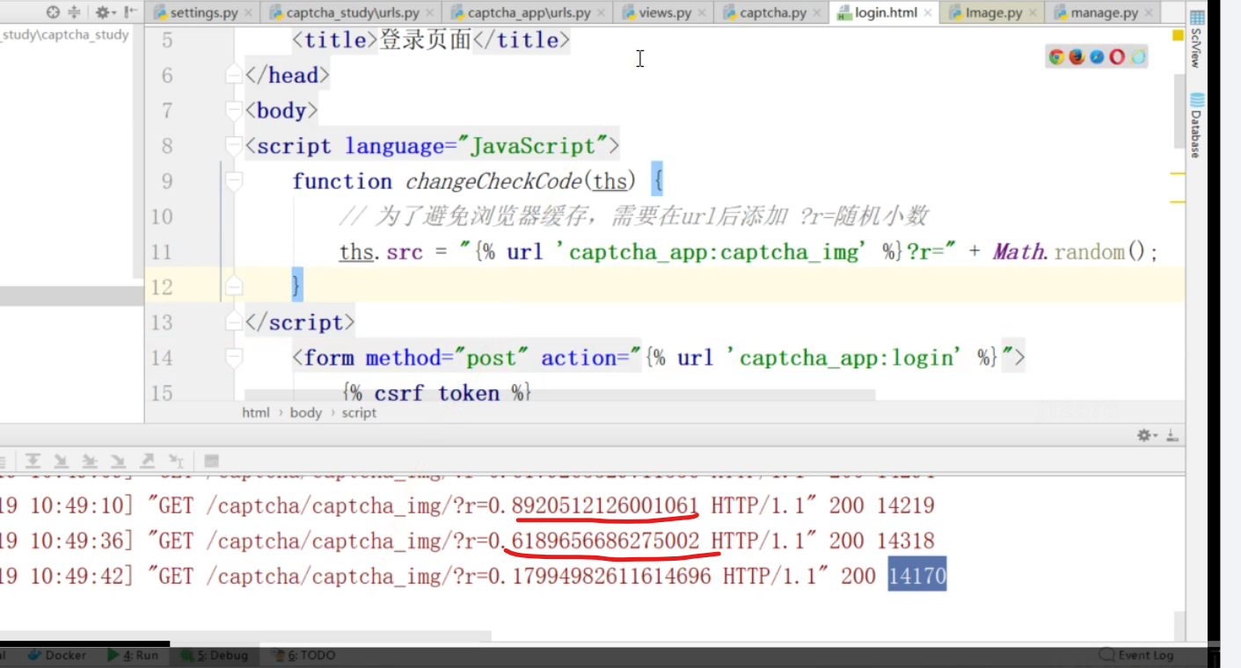The width and height of the screenshot is (1241, 668).
Task: Click the highlighted 14170 value in console
Action: tap(916, 577)
